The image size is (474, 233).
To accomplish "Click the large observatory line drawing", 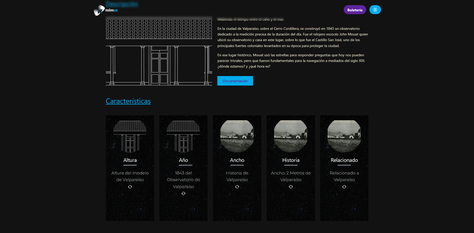I will pos(159,51).
